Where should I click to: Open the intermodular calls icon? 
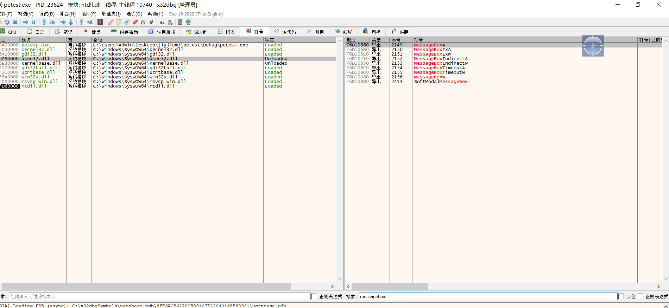(x=170, y=22)
